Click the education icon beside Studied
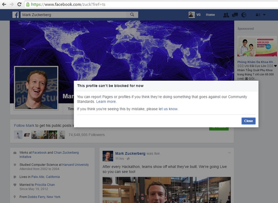278x203 pixels. coord(15,165)
